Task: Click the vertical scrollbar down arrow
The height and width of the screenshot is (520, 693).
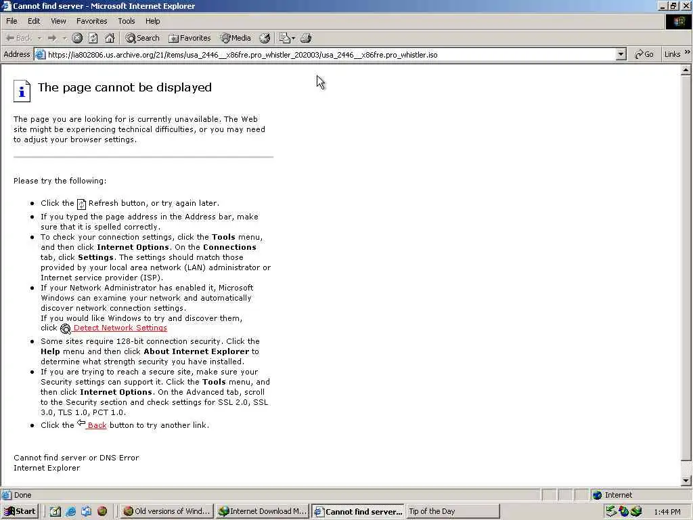Action: (686, 480)
